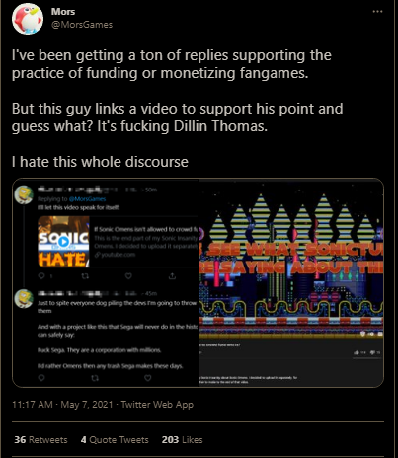The width and height of the screenshot is (398, 458).
Task: Click retweet icon under first embedded reply
Action: coord(85,276)
